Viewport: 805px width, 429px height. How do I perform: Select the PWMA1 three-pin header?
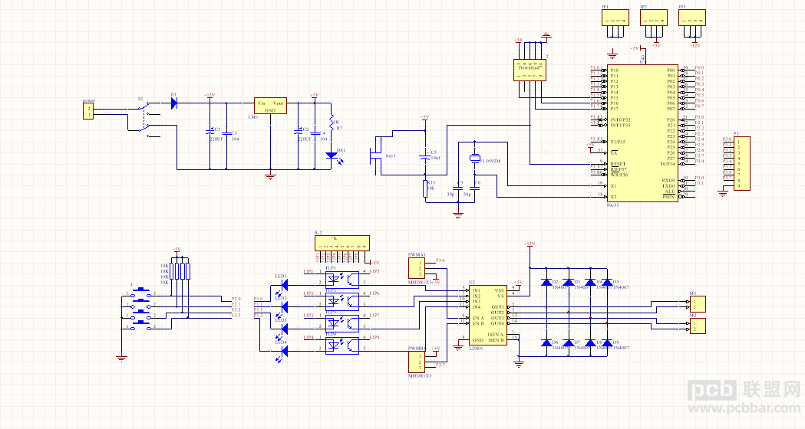(x=417, y=268)
